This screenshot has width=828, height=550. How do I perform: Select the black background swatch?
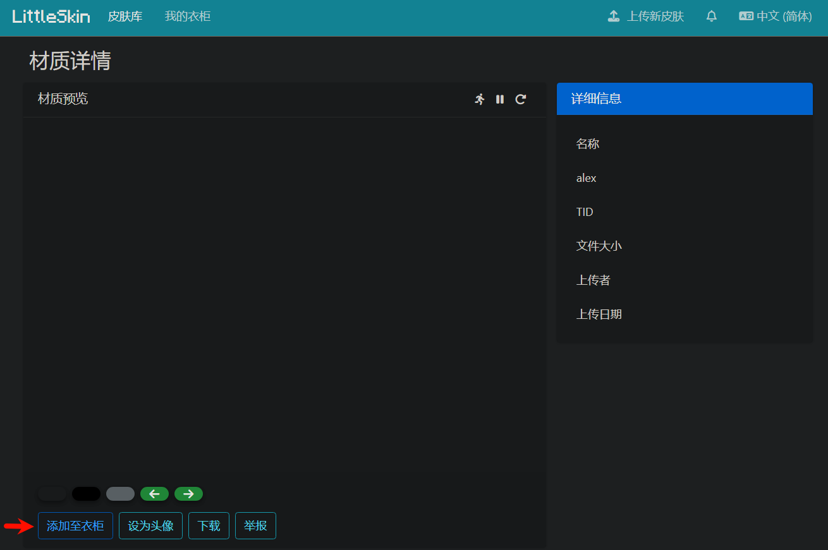[x=86, y=494]
